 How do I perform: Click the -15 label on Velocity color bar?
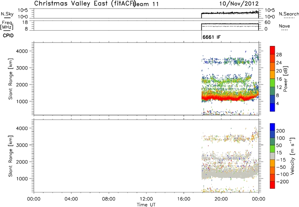tap(281, 160)
